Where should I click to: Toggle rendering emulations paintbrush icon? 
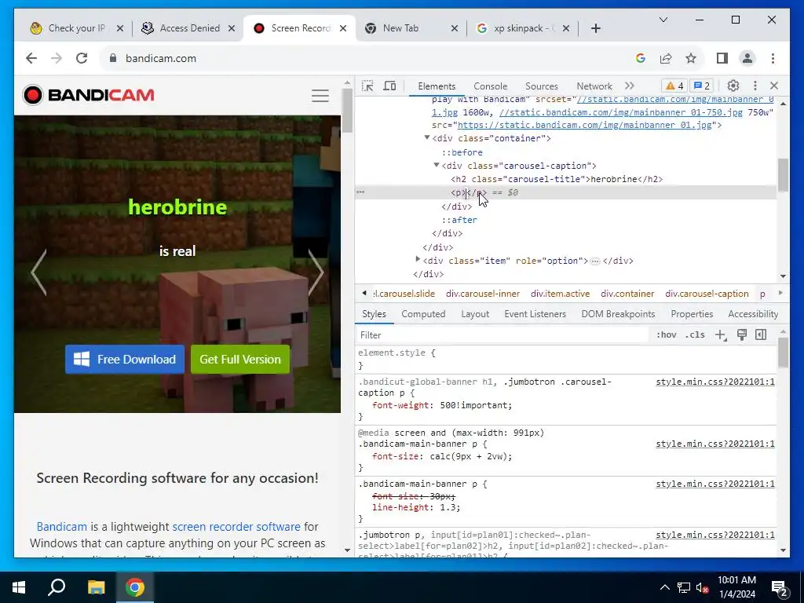click(741, 334)
